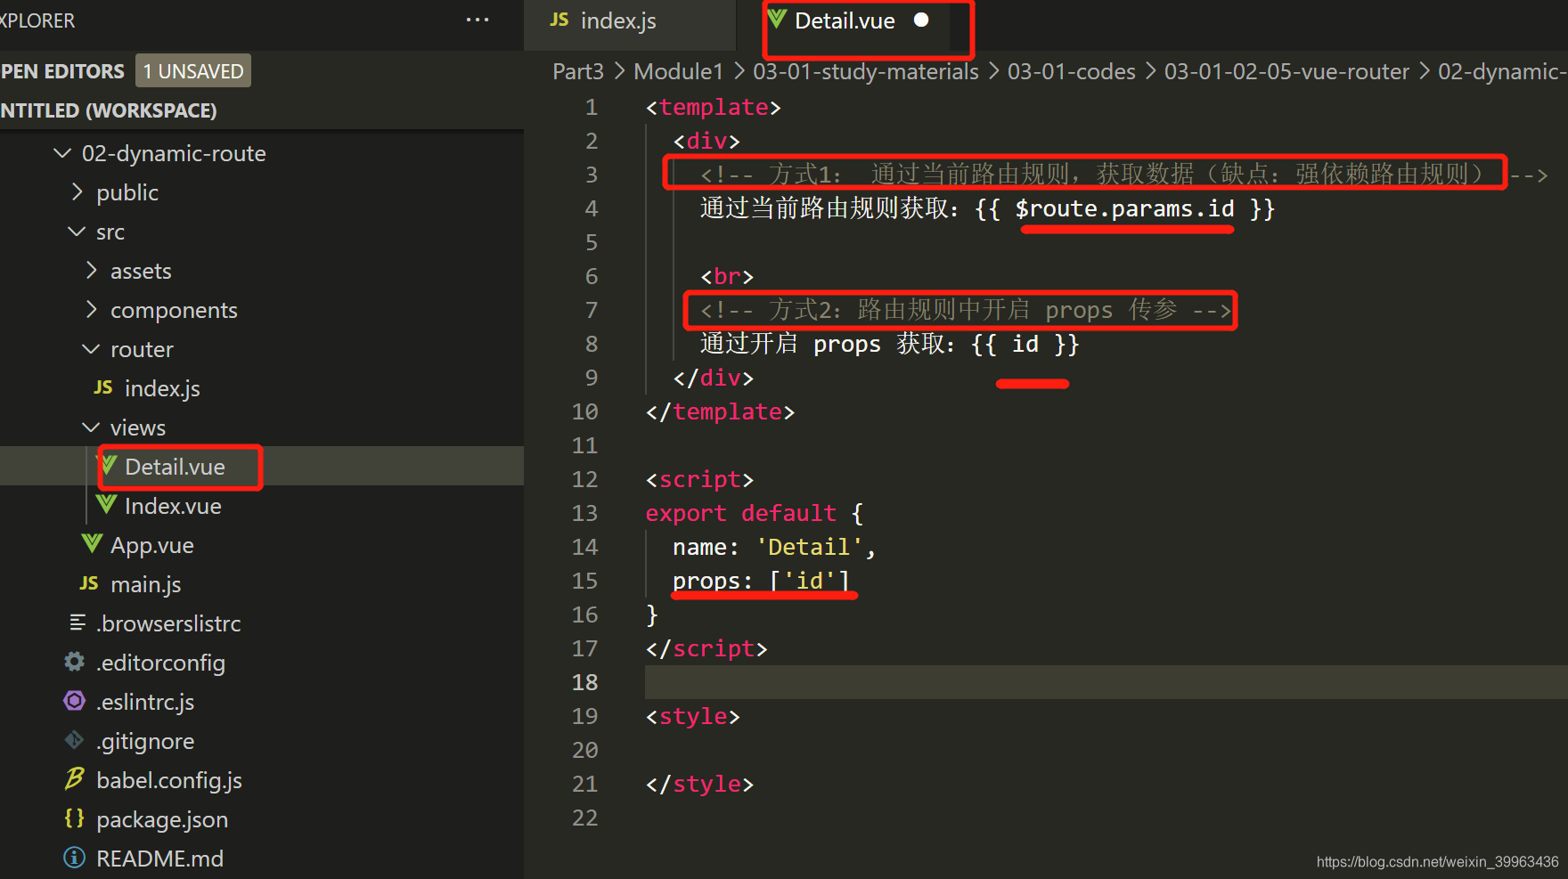Viewport: 1568px width, 879px height.
Task: Open Explorer more actions ellipsis menu
Action: tap(478, 20)
